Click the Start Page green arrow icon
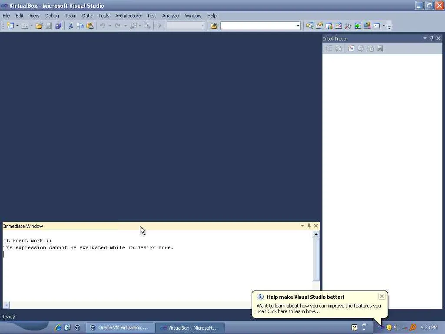 tap(358, 26)
